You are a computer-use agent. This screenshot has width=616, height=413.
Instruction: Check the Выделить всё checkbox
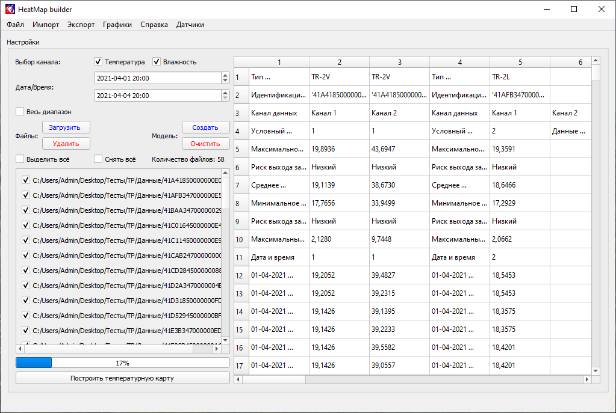(20, 159)
